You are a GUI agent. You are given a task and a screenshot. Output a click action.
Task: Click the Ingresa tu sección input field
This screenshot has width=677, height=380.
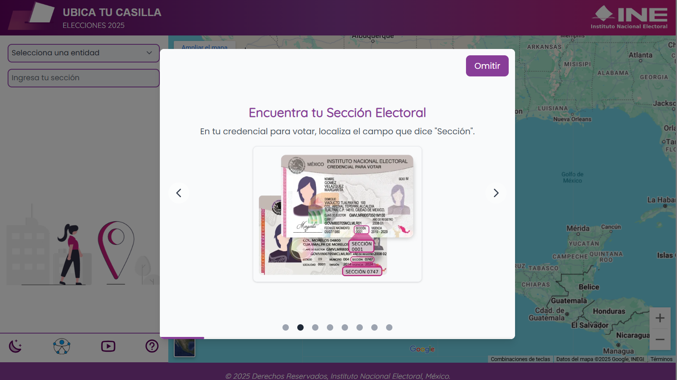(84, 78)
